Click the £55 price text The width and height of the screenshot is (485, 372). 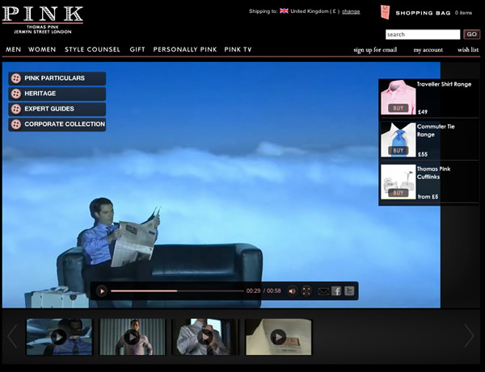tap(423, 154)
